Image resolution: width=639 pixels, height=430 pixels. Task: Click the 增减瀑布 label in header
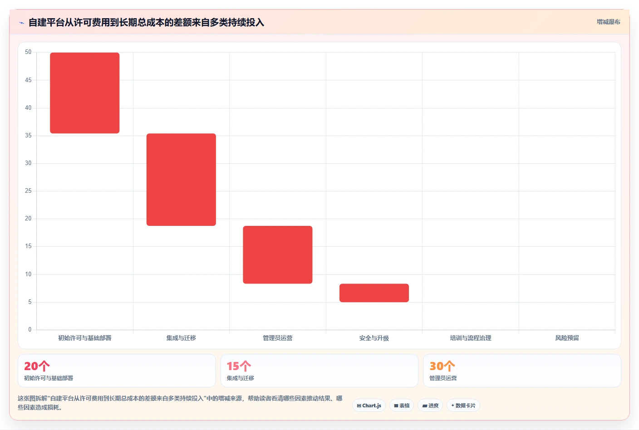608,22
